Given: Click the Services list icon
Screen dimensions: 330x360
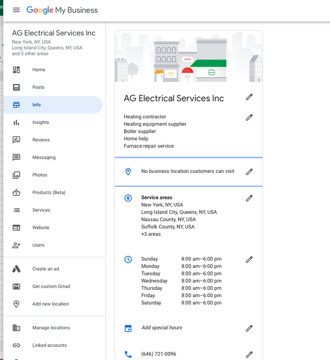Looking at the screenshot, I should pos(16,210).
